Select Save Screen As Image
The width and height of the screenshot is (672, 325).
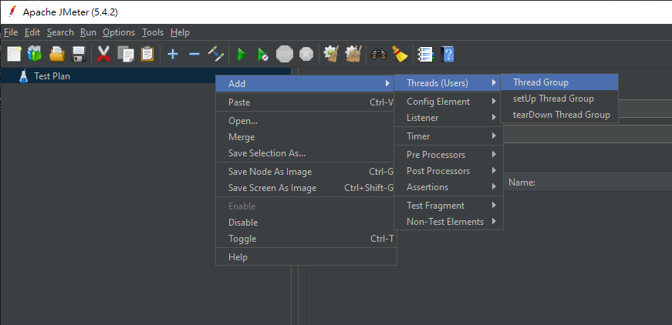click(306, 188)
